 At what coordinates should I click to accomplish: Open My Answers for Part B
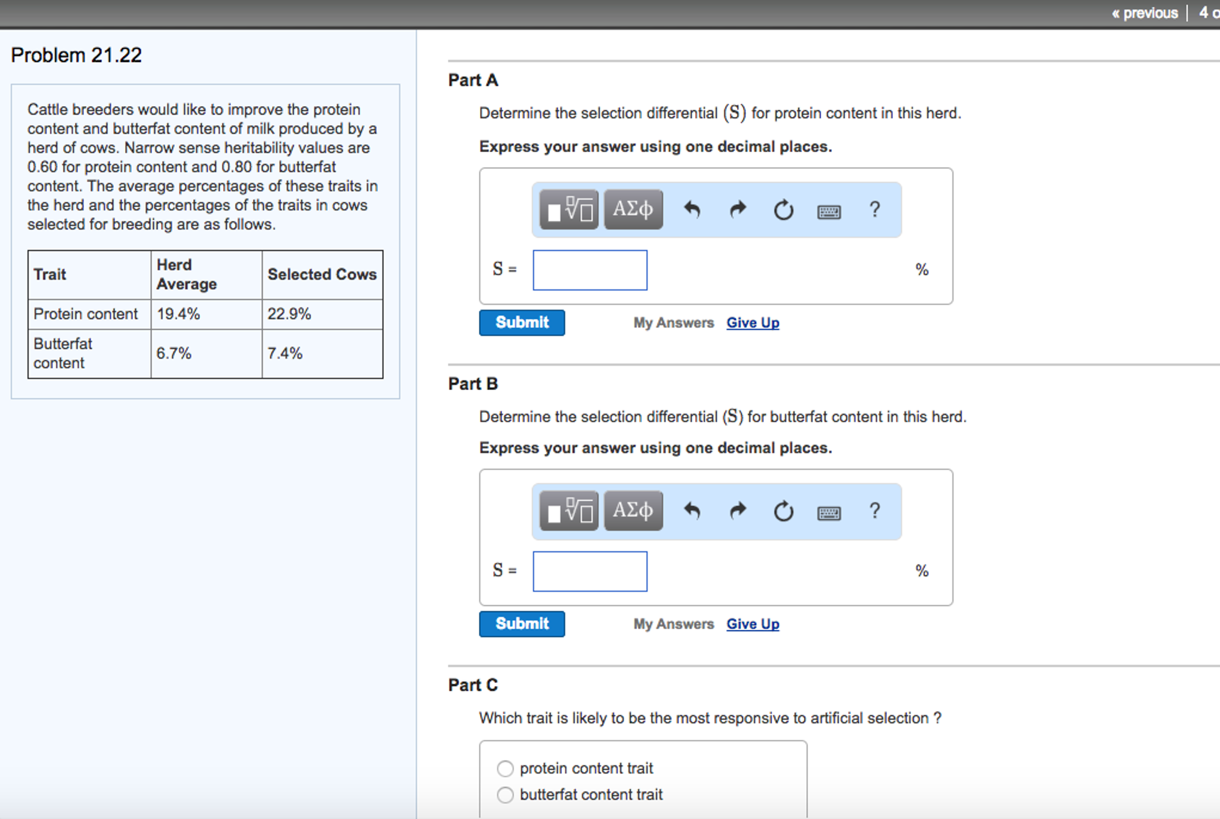click(x=673, y=624)
